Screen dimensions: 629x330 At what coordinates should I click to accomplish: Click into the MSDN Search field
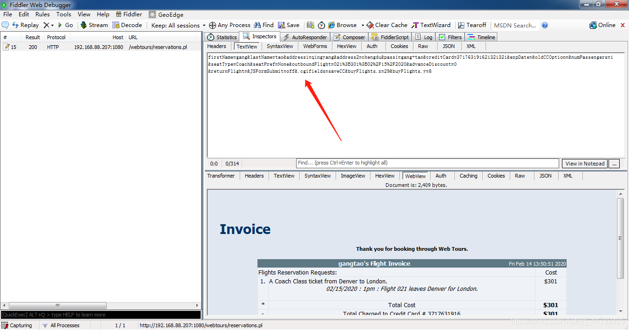tap(515, 25)
